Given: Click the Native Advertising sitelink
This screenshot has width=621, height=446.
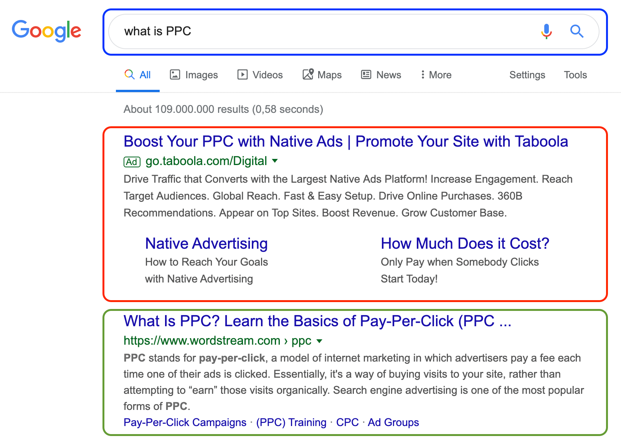Looking at the screenshot, I should pos(206,244).
